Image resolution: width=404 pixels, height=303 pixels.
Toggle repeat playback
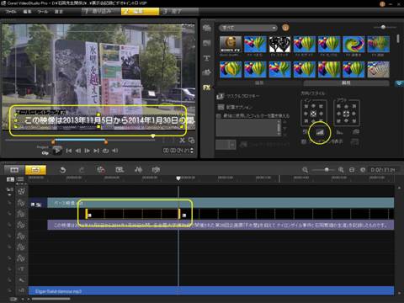105,151
